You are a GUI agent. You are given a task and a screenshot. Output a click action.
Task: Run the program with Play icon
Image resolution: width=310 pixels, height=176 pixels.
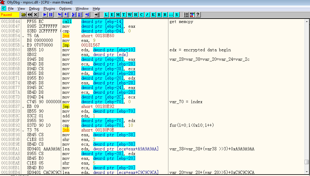45,14
